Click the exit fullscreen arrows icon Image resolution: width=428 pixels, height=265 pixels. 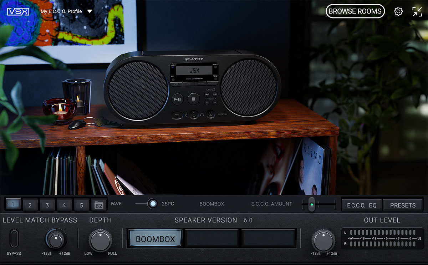417,11
